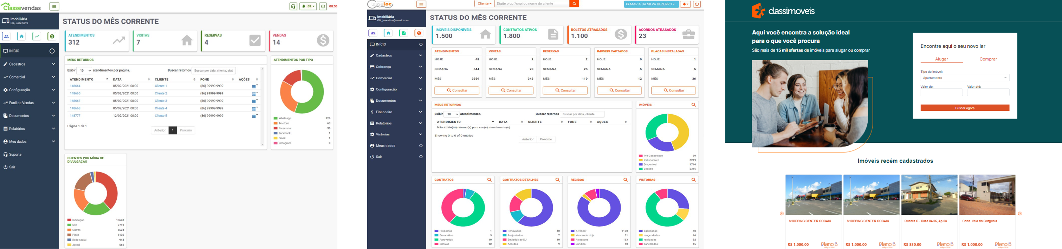Open the Tipo do imóvel dropdown showing Apartamento

click(x=965, y=78)
